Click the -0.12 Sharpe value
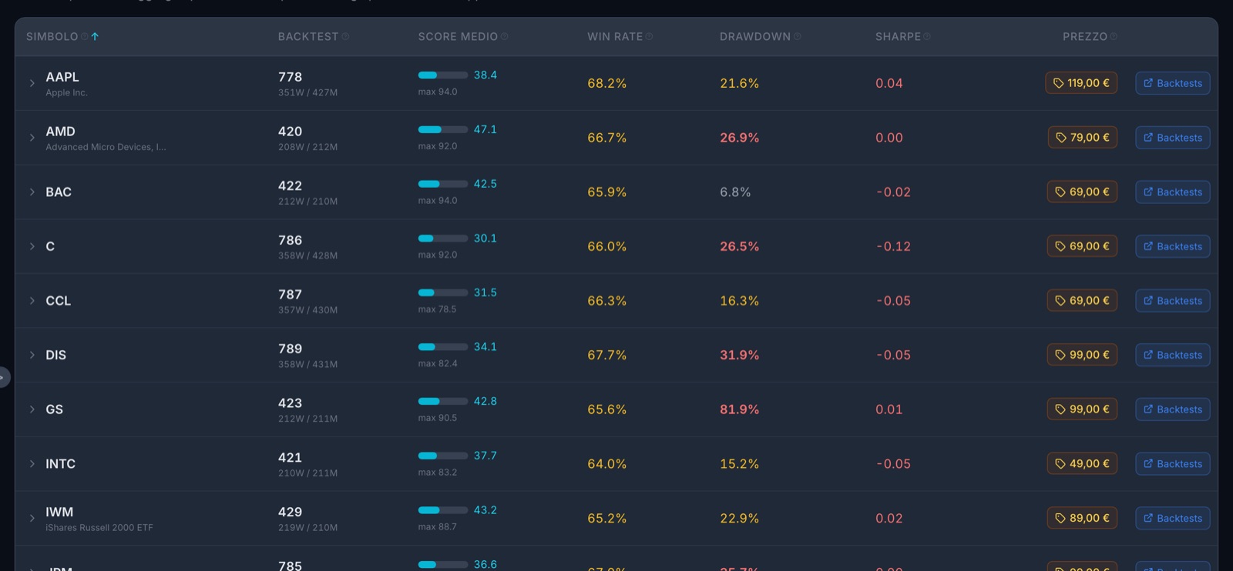1233x571 pixels. pyautogui.click(x=893, y=246)
